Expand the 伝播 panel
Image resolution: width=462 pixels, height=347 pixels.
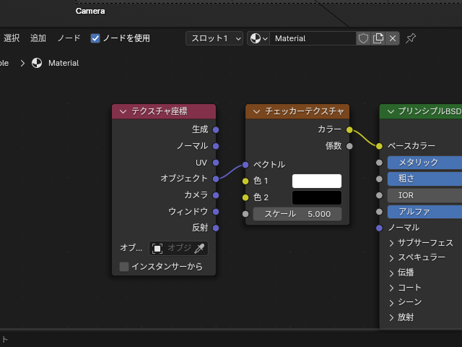tap(391, 273)
